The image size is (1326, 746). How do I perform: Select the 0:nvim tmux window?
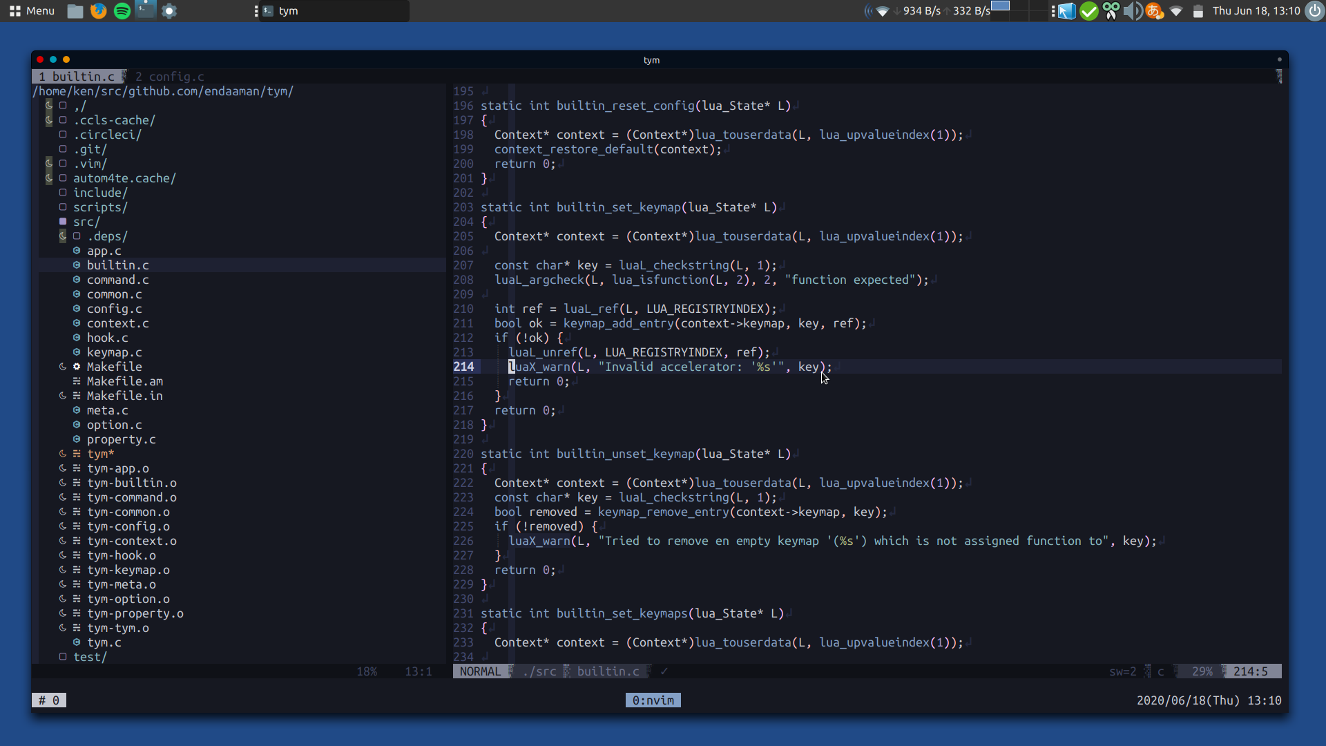[x=653, y=700]
